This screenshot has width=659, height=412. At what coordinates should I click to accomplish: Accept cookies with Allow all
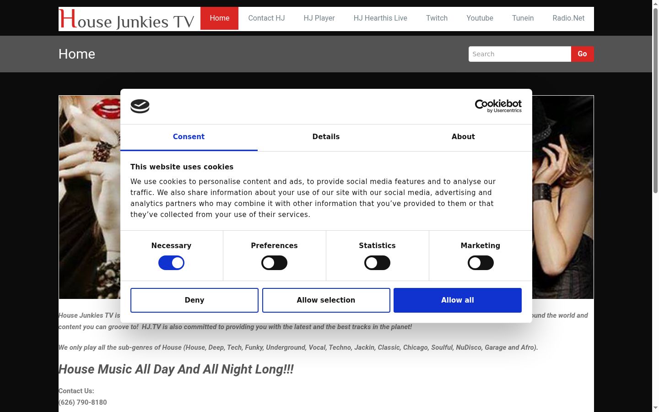tap(458, 300)
